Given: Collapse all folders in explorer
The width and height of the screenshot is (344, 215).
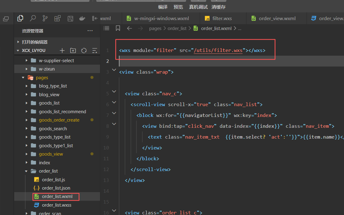Looking at the screenshot, I should (95, 50).
